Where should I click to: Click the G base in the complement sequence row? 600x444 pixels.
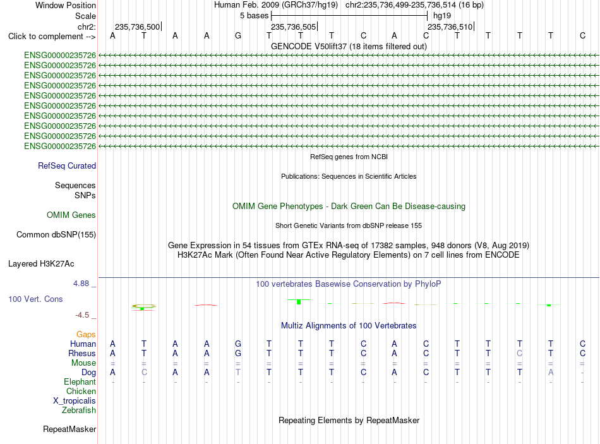point(238,35)
